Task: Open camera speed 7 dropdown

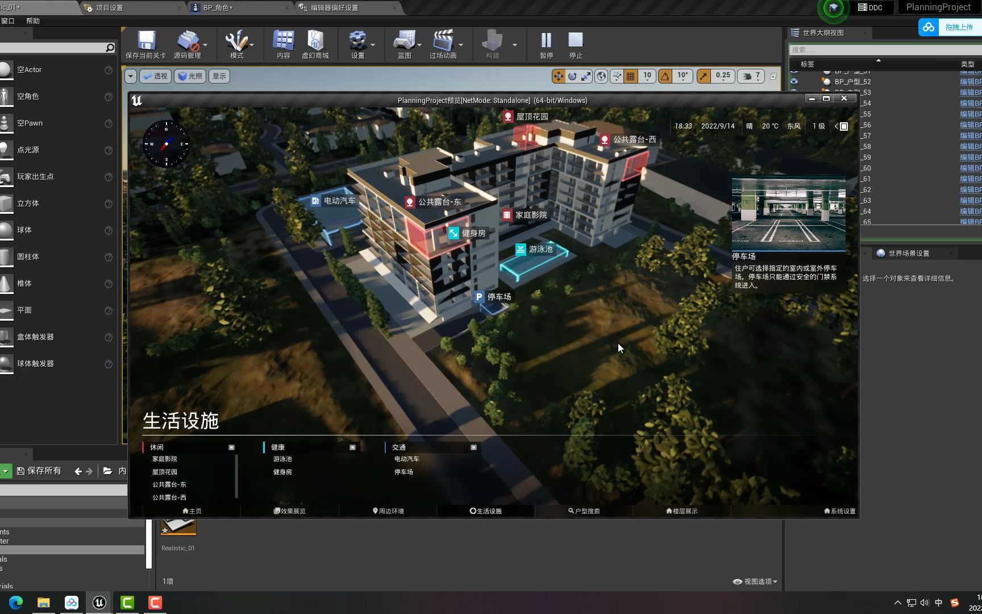Action: tap(751, 76)
